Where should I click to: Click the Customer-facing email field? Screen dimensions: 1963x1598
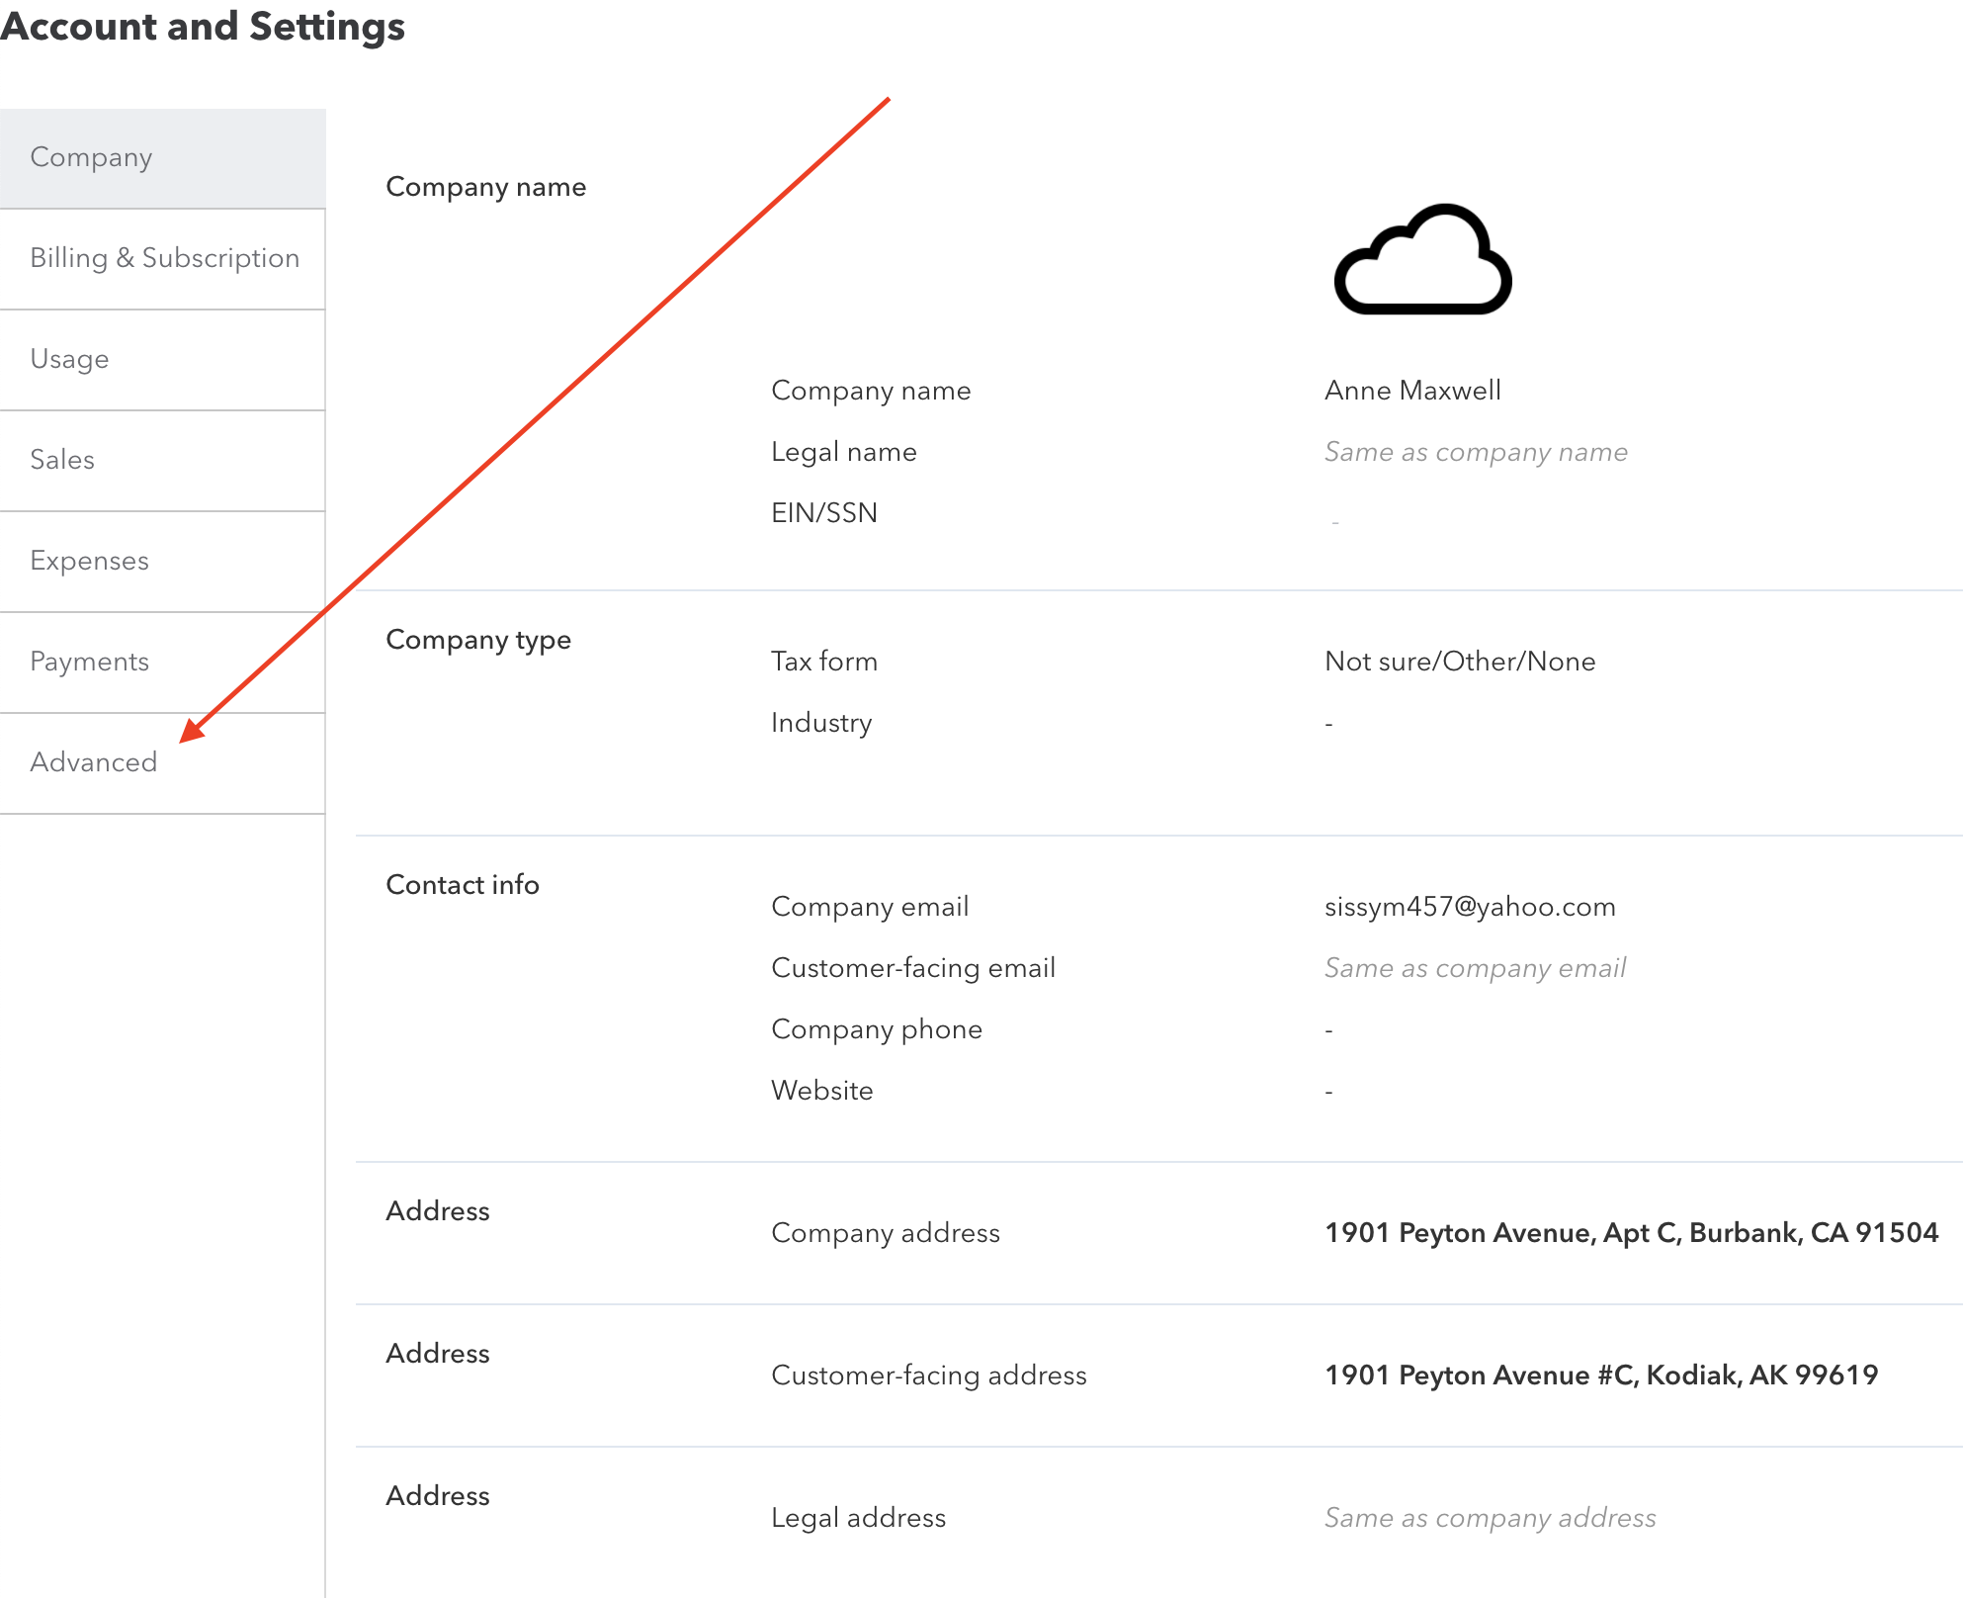tap(1475, 968)
